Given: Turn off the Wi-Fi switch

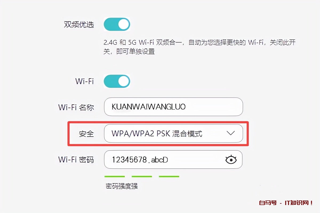Looking at the screenshot, I should (x=117, y=81).
